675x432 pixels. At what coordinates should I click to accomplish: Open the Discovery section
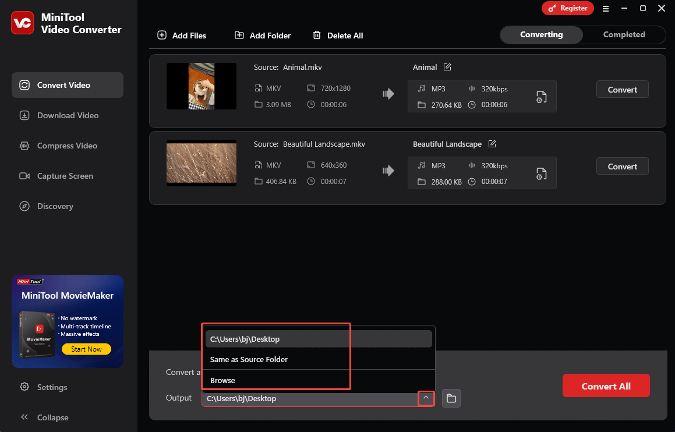[x=68, y=206]
